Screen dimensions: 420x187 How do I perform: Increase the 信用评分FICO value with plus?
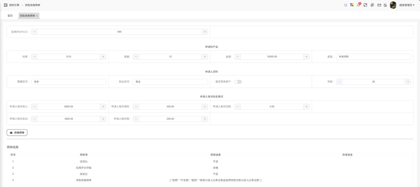coord(204,32)
